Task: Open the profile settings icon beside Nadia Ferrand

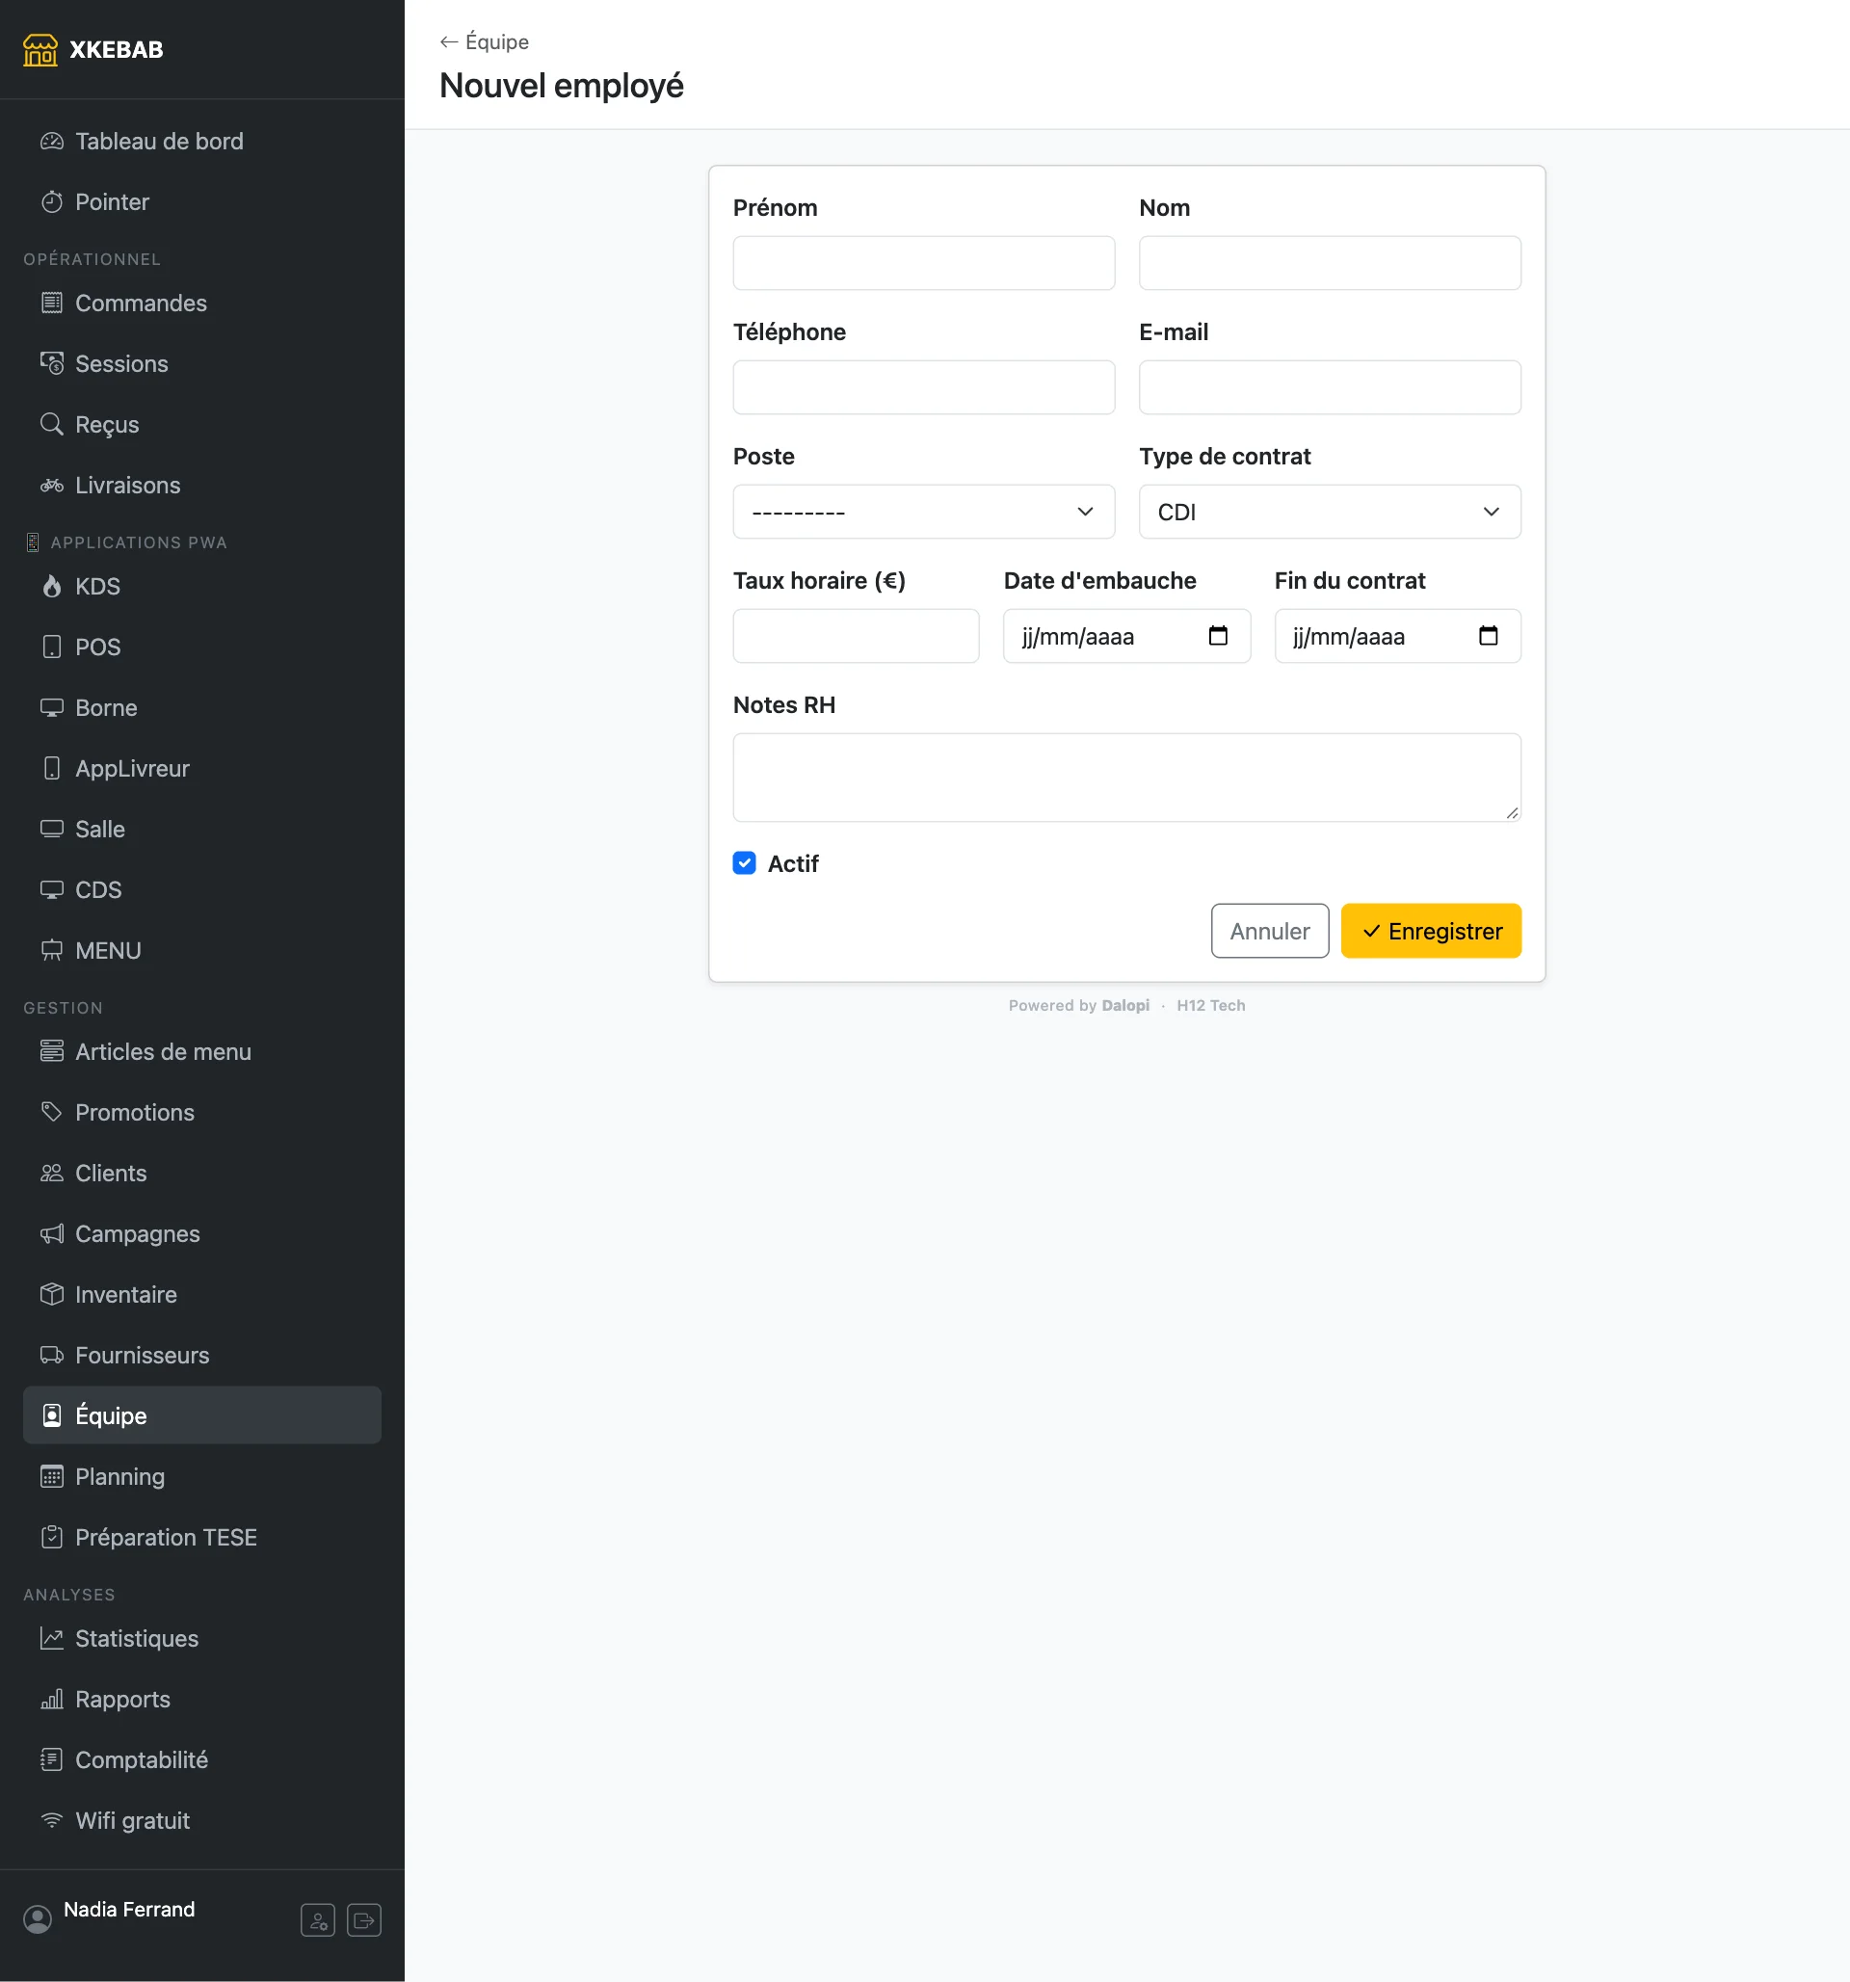Action: pos(318,1919)
